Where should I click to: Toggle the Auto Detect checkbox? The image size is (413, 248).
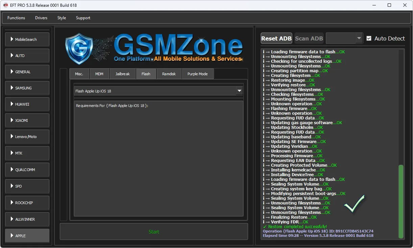[369, 38]
